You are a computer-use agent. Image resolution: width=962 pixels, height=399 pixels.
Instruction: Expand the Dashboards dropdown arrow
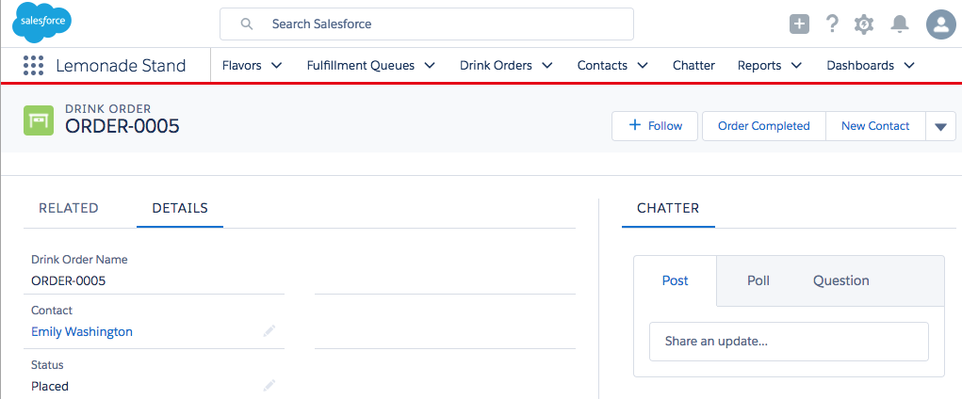pos(909,66)
